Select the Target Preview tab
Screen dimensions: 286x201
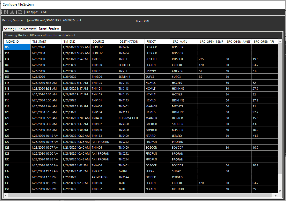49,28
